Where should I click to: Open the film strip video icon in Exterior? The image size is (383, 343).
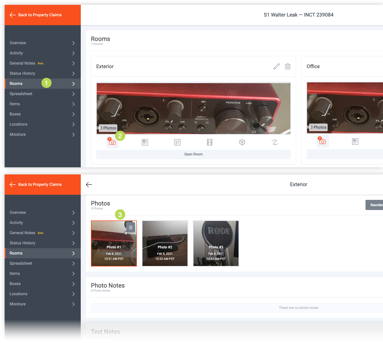tap(210, 142)
